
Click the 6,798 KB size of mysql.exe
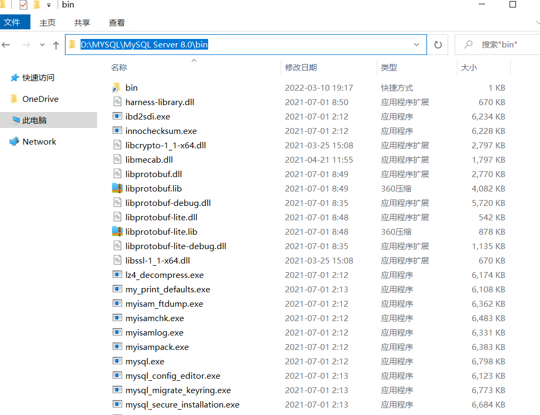coord(488,362)
